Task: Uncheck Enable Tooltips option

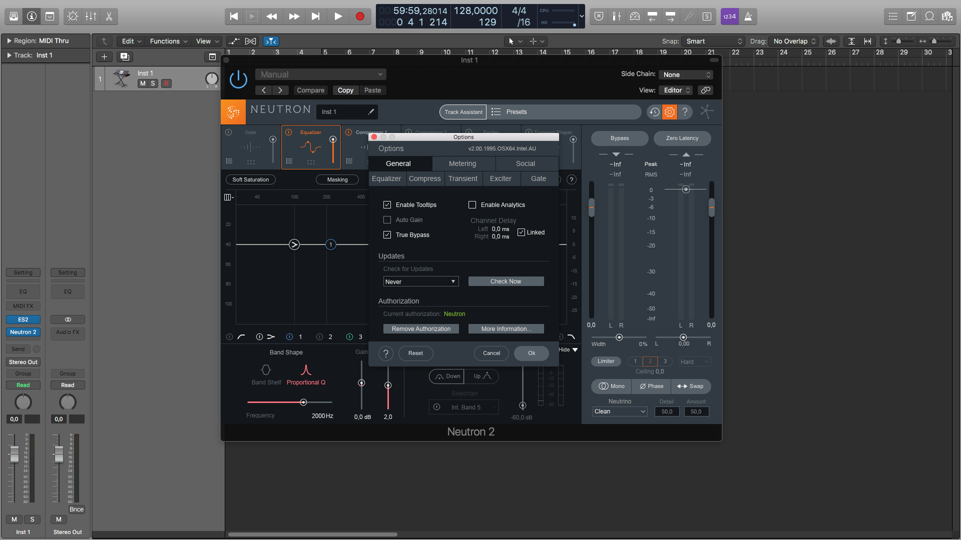Action: (387, 205)
